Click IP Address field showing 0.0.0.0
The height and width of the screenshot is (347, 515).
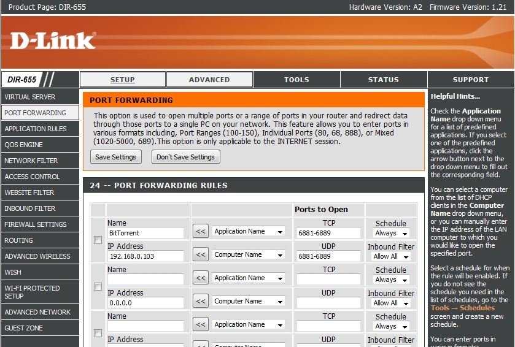[x=145, y=303]
